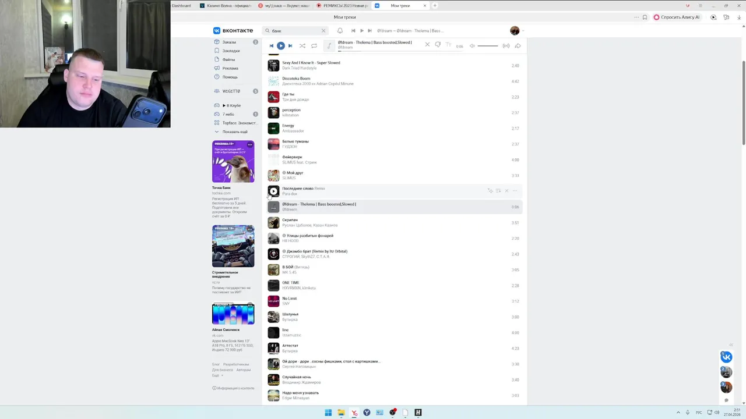Open the profile avatar dropdown menu
The width and height of the screenshot is (746, 419).
click(516, 31)
